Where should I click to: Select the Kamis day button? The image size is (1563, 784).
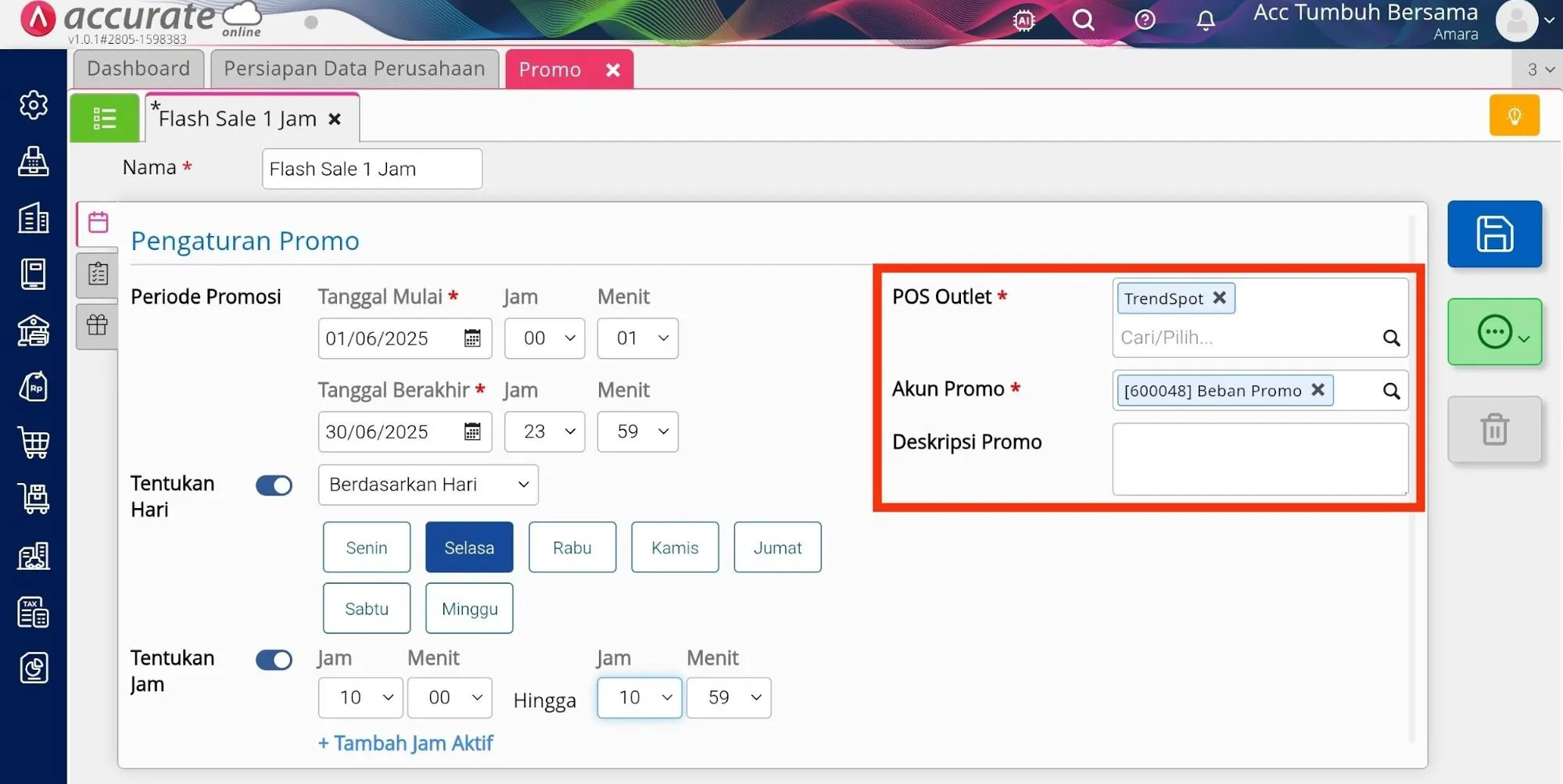pyautogui.click(x=675, y=547)
